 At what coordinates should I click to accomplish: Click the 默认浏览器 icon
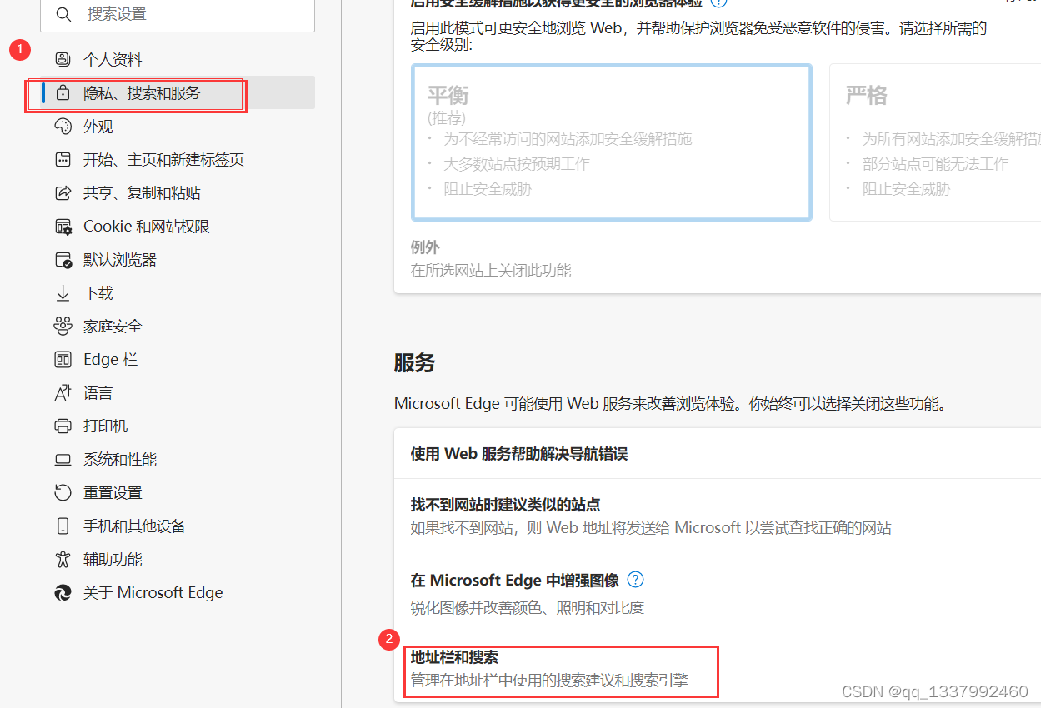[x=63, y=259]
